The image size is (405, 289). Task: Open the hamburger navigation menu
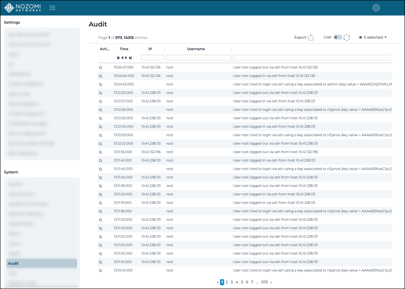[x=52, y=8]
